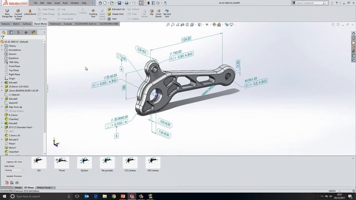Open Chrome from the taskbar
Screen dimensions: 356x200
113,196
